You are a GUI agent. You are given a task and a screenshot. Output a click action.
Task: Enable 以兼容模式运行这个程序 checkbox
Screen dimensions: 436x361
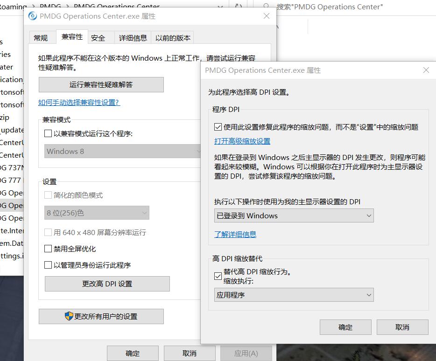pyautogui.click(x=48, y=133)
